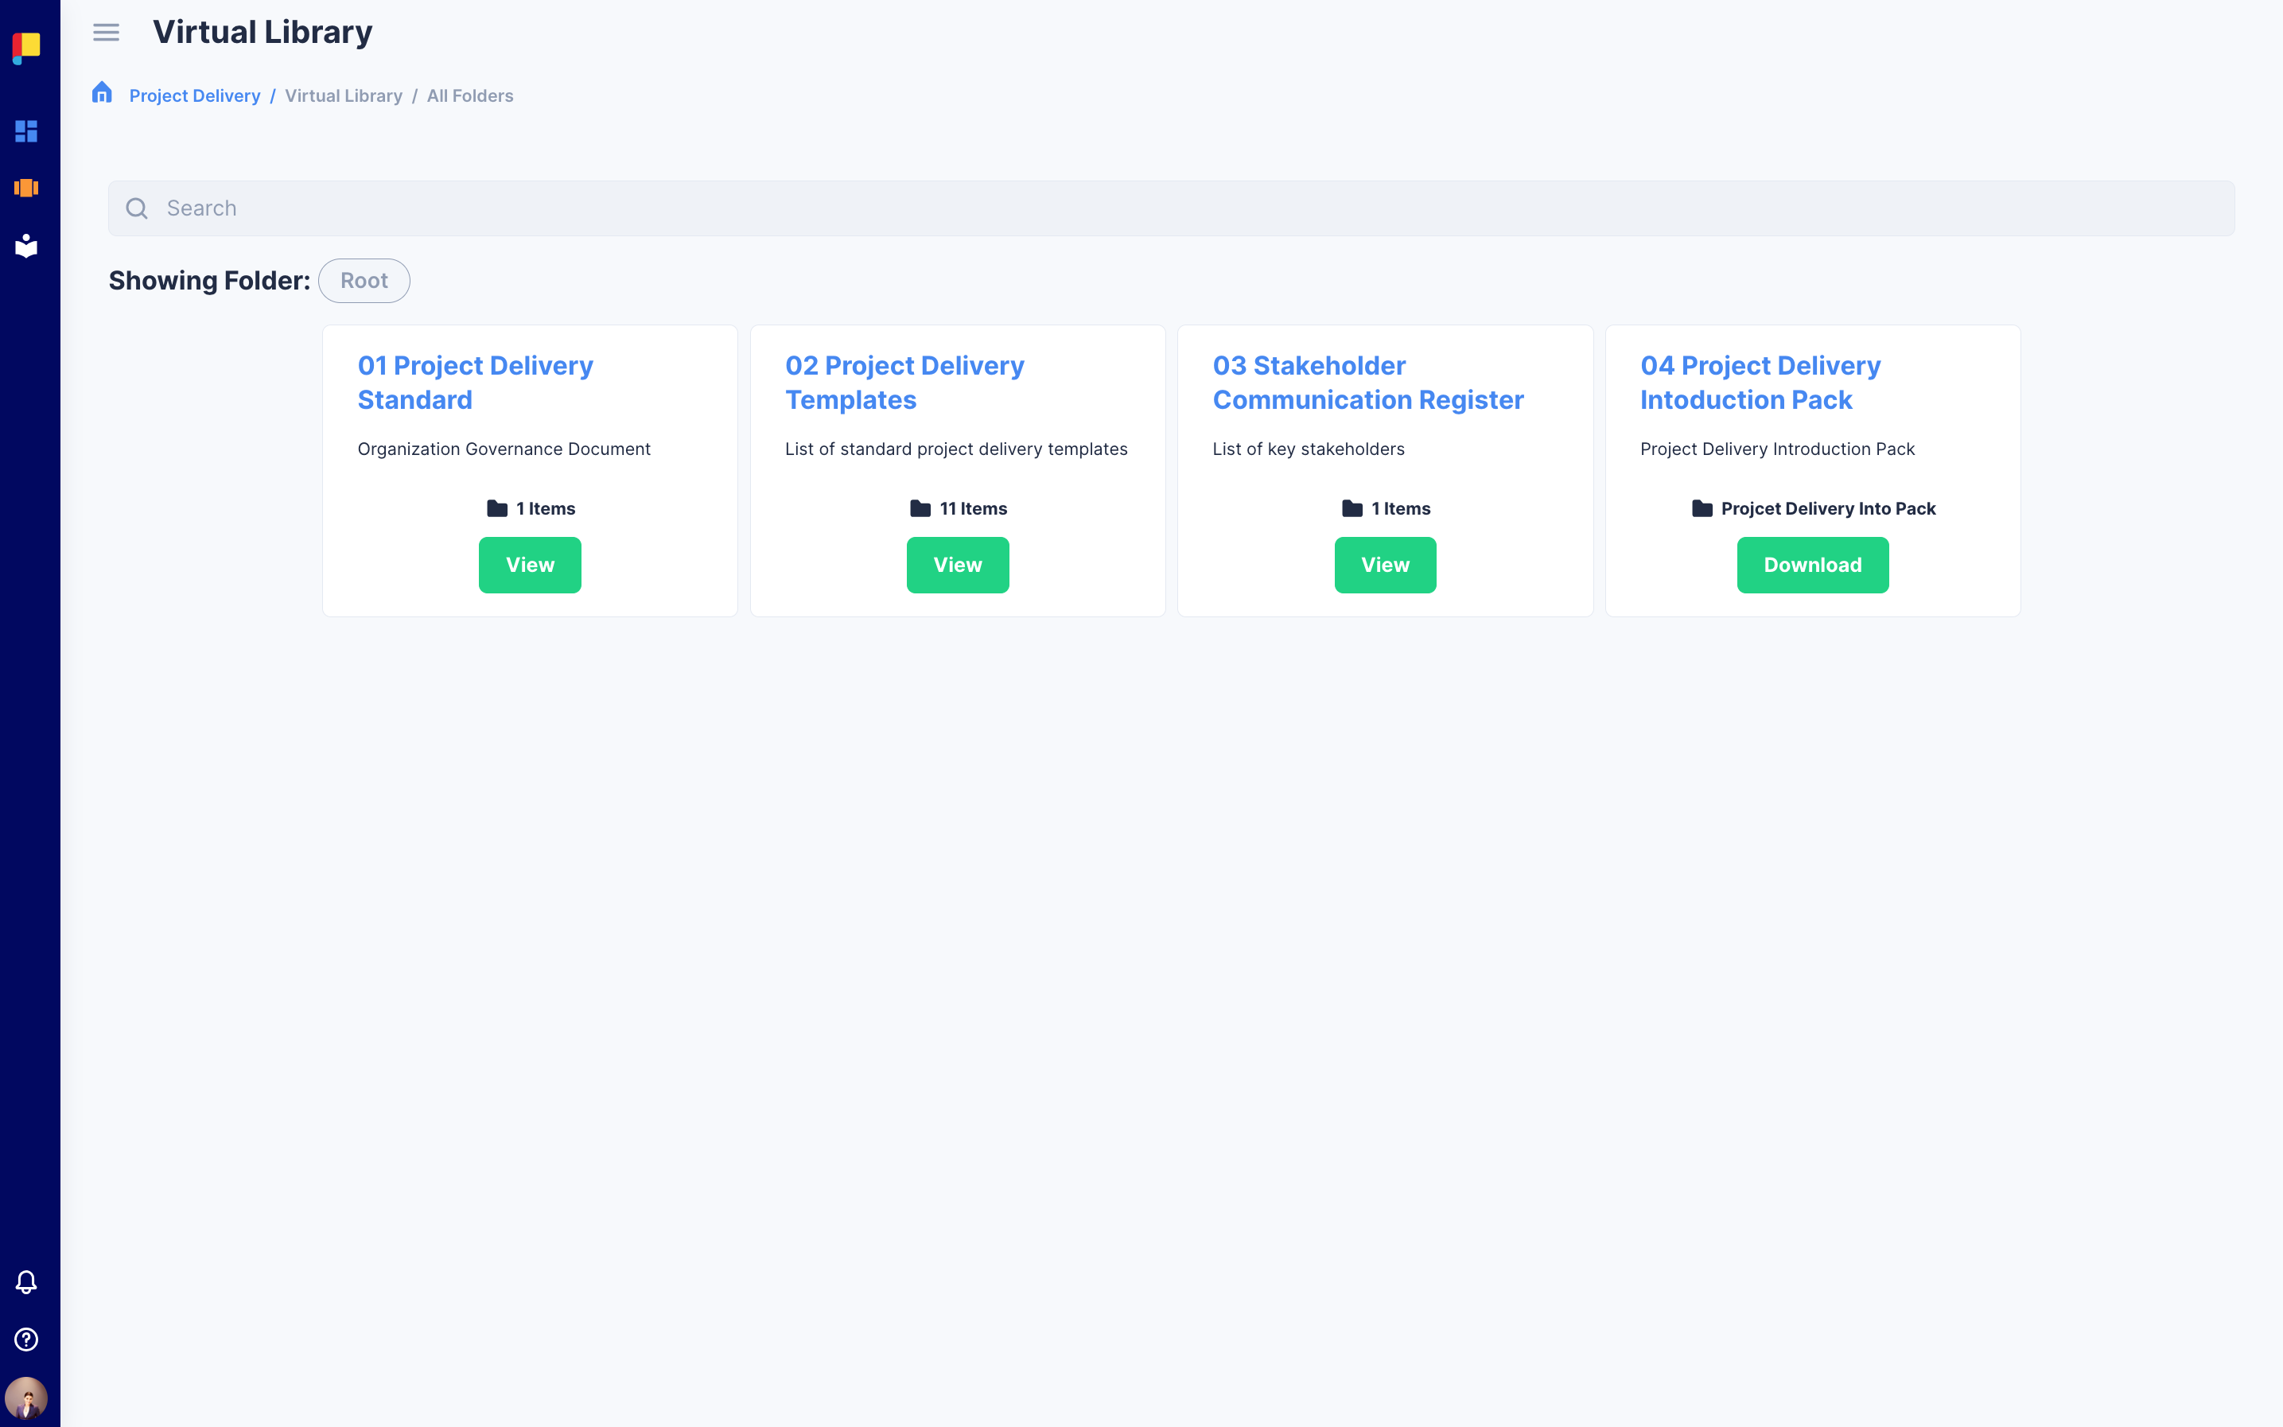This screenshot has width=2283, height=1427.
Task: View the 01 Project Delivery Standard folder
Action: coord(530,565)
